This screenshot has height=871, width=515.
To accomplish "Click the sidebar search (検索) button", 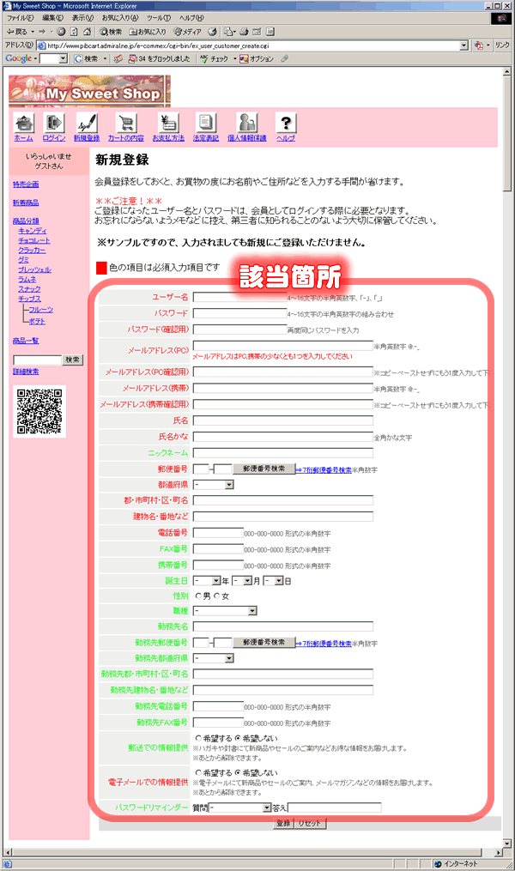I will pos(73,360).
